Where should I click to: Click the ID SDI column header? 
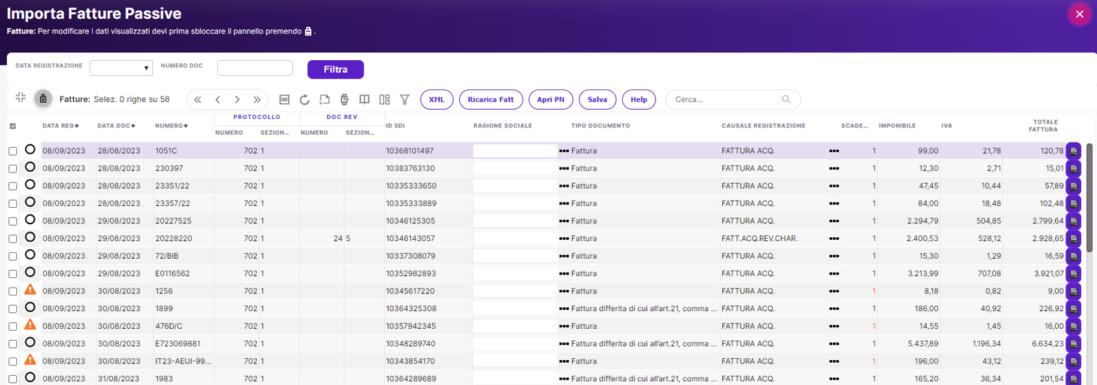395,126
